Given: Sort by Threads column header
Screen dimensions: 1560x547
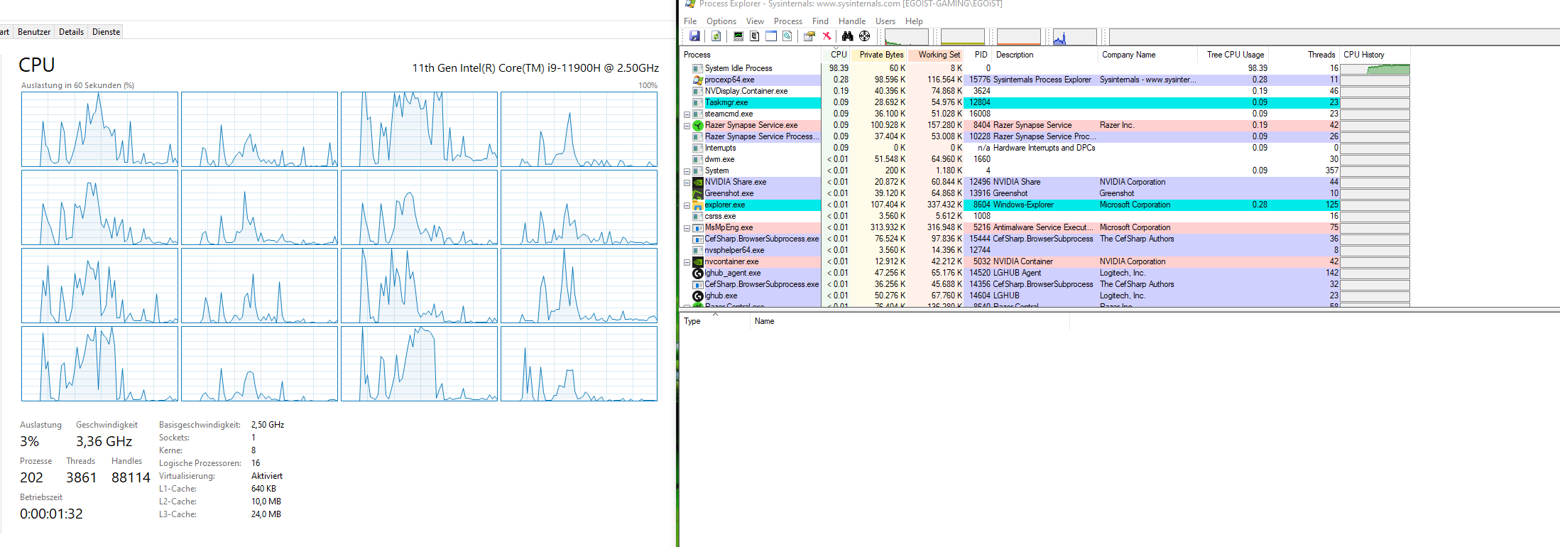Looking at the screenshot, I should (x=1304, y=55).
